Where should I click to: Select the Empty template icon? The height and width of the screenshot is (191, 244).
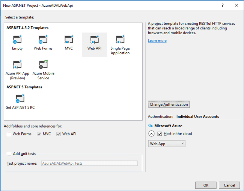17,39
